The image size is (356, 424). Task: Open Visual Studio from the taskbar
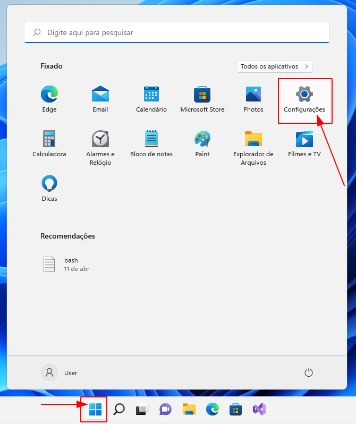click(x=259, y=409)
